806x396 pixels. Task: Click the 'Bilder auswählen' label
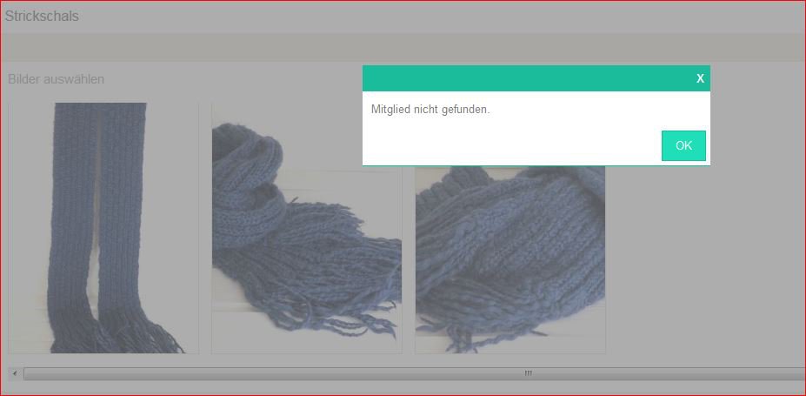(57, 79)
